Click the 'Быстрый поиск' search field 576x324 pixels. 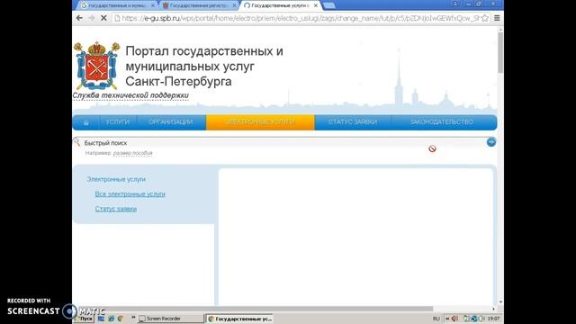[x=283, y=143]
